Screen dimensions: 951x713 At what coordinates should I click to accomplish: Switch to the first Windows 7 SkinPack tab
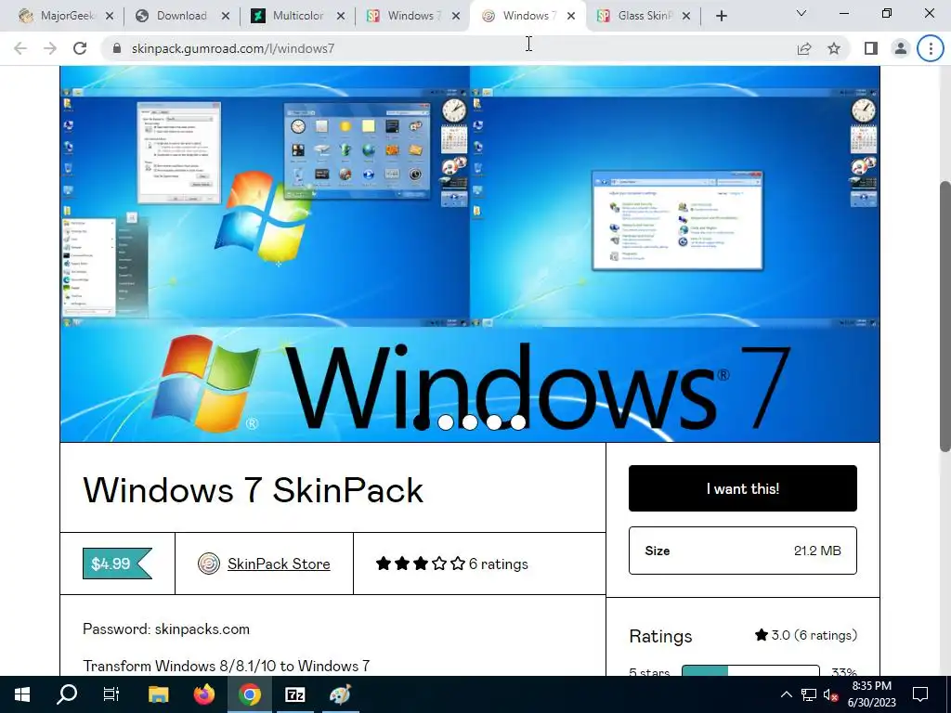point(404,16)
